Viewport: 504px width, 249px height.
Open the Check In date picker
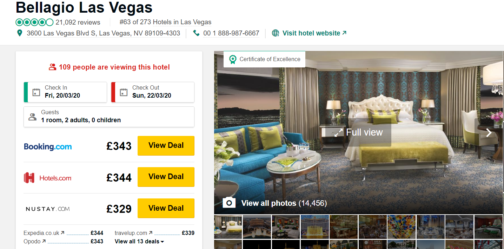pos(65,92)
